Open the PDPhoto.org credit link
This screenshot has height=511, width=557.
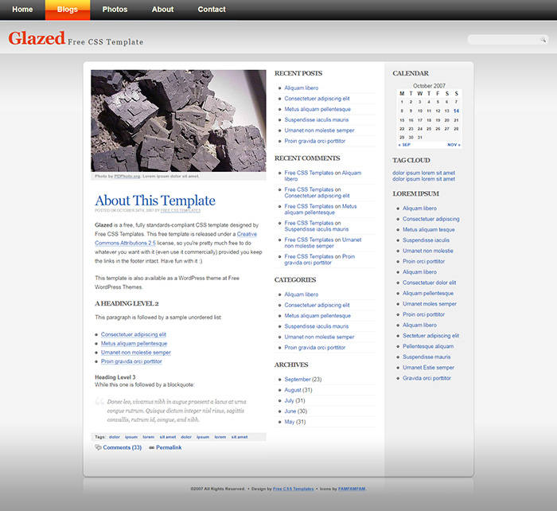pos(127,176)
